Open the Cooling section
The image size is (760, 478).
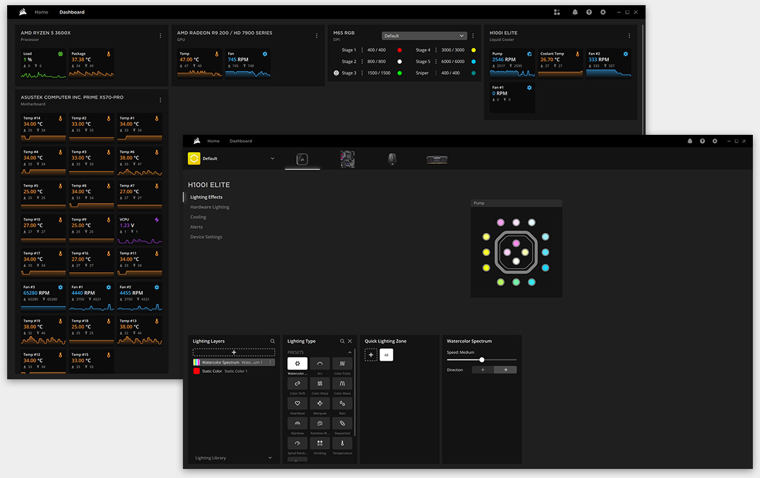pyautogui.click(x=198, y=217)
